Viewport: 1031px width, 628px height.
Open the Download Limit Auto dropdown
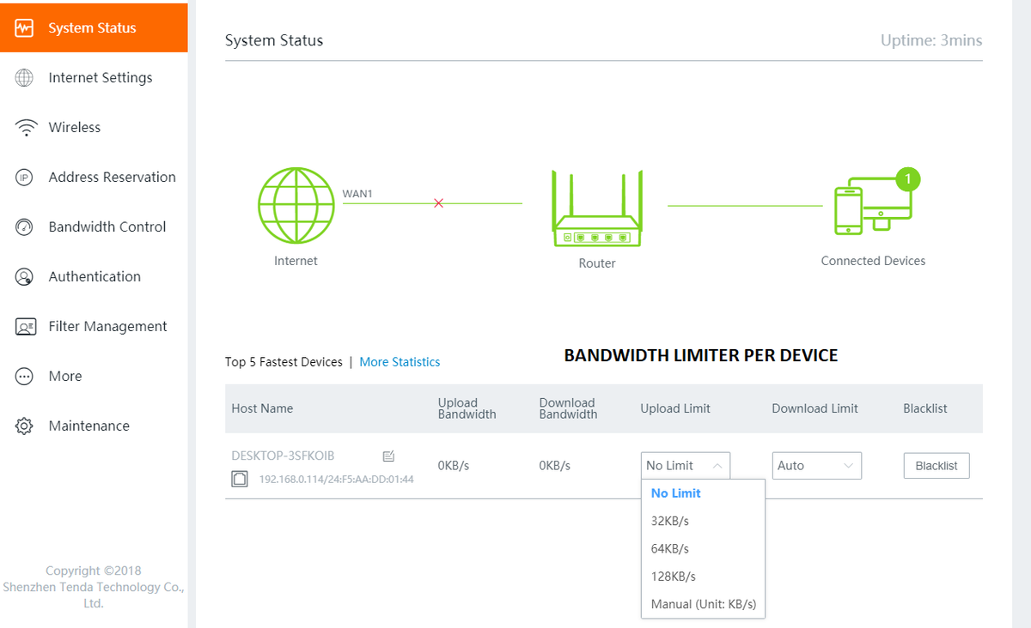click(816, 466)
